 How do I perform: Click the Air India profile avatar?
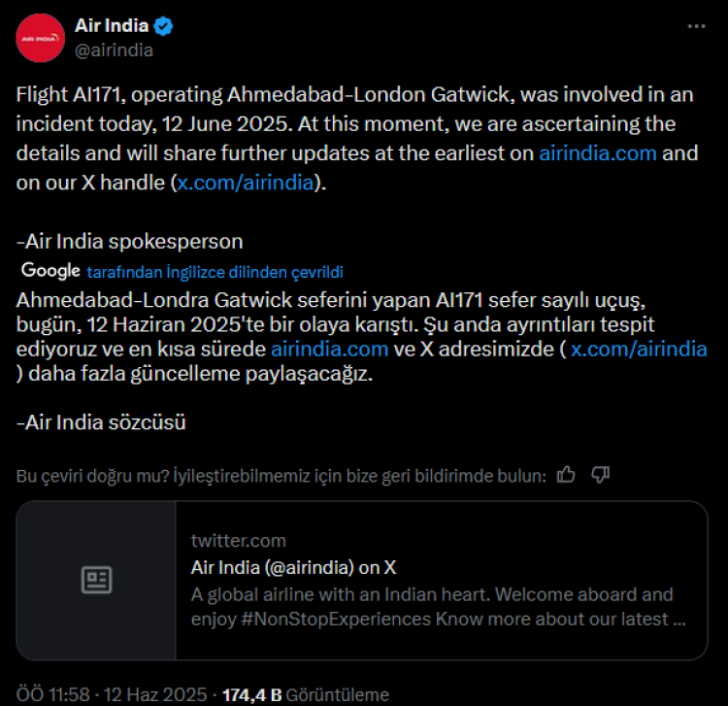click(x=41, y=38)
